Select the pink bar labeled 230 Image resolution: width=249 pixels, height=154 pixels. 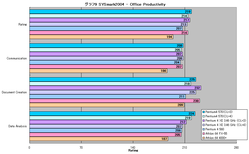click(115, 101)
